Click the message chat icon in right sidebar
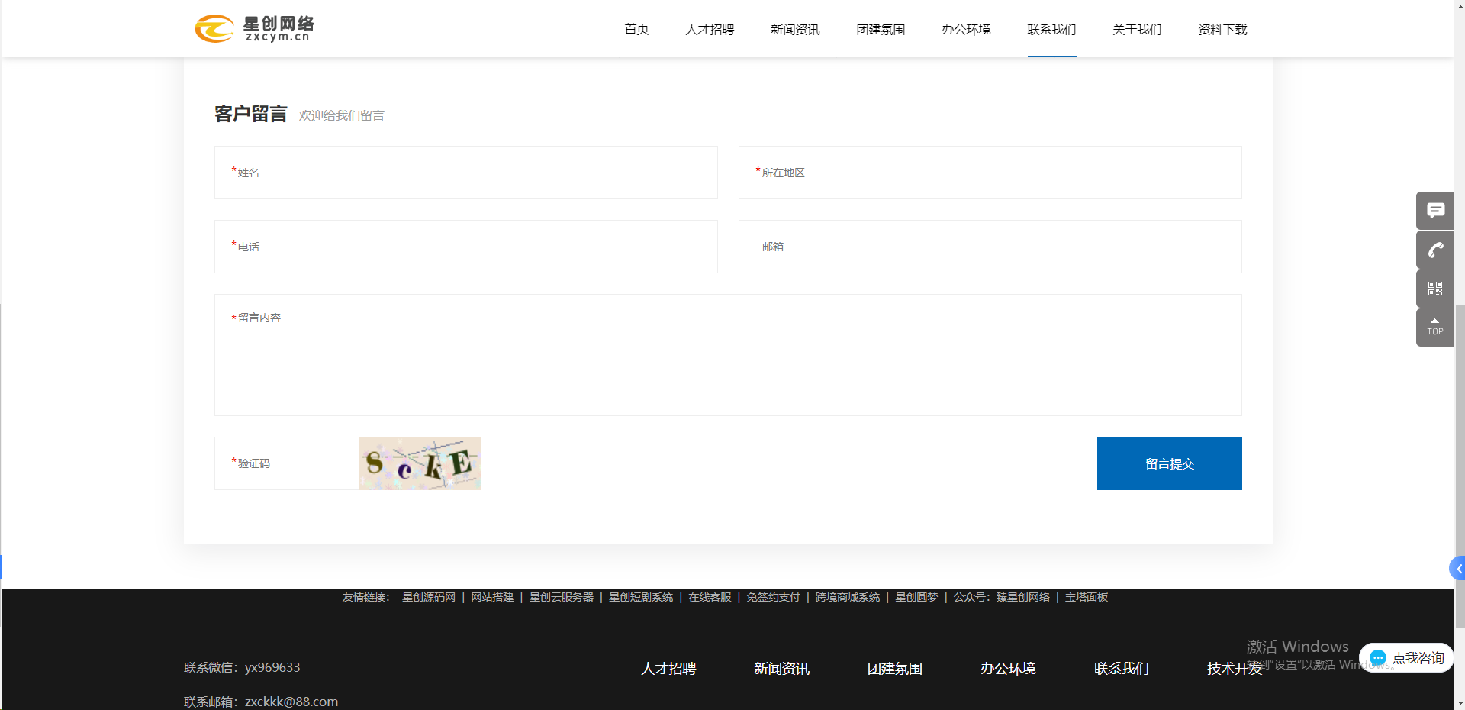The width and height of the screenshot is (1465, 710). tap(1435, 211)
